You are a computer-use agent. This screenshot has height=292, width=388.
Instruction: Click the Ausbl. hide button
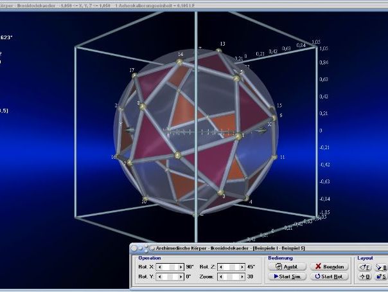[x=287, y=267]
